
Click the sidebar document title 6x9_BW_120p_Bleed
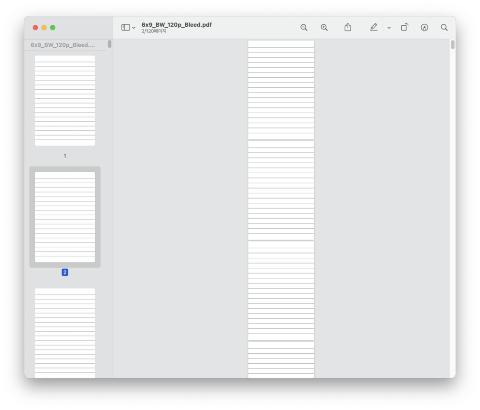point(63,45)
